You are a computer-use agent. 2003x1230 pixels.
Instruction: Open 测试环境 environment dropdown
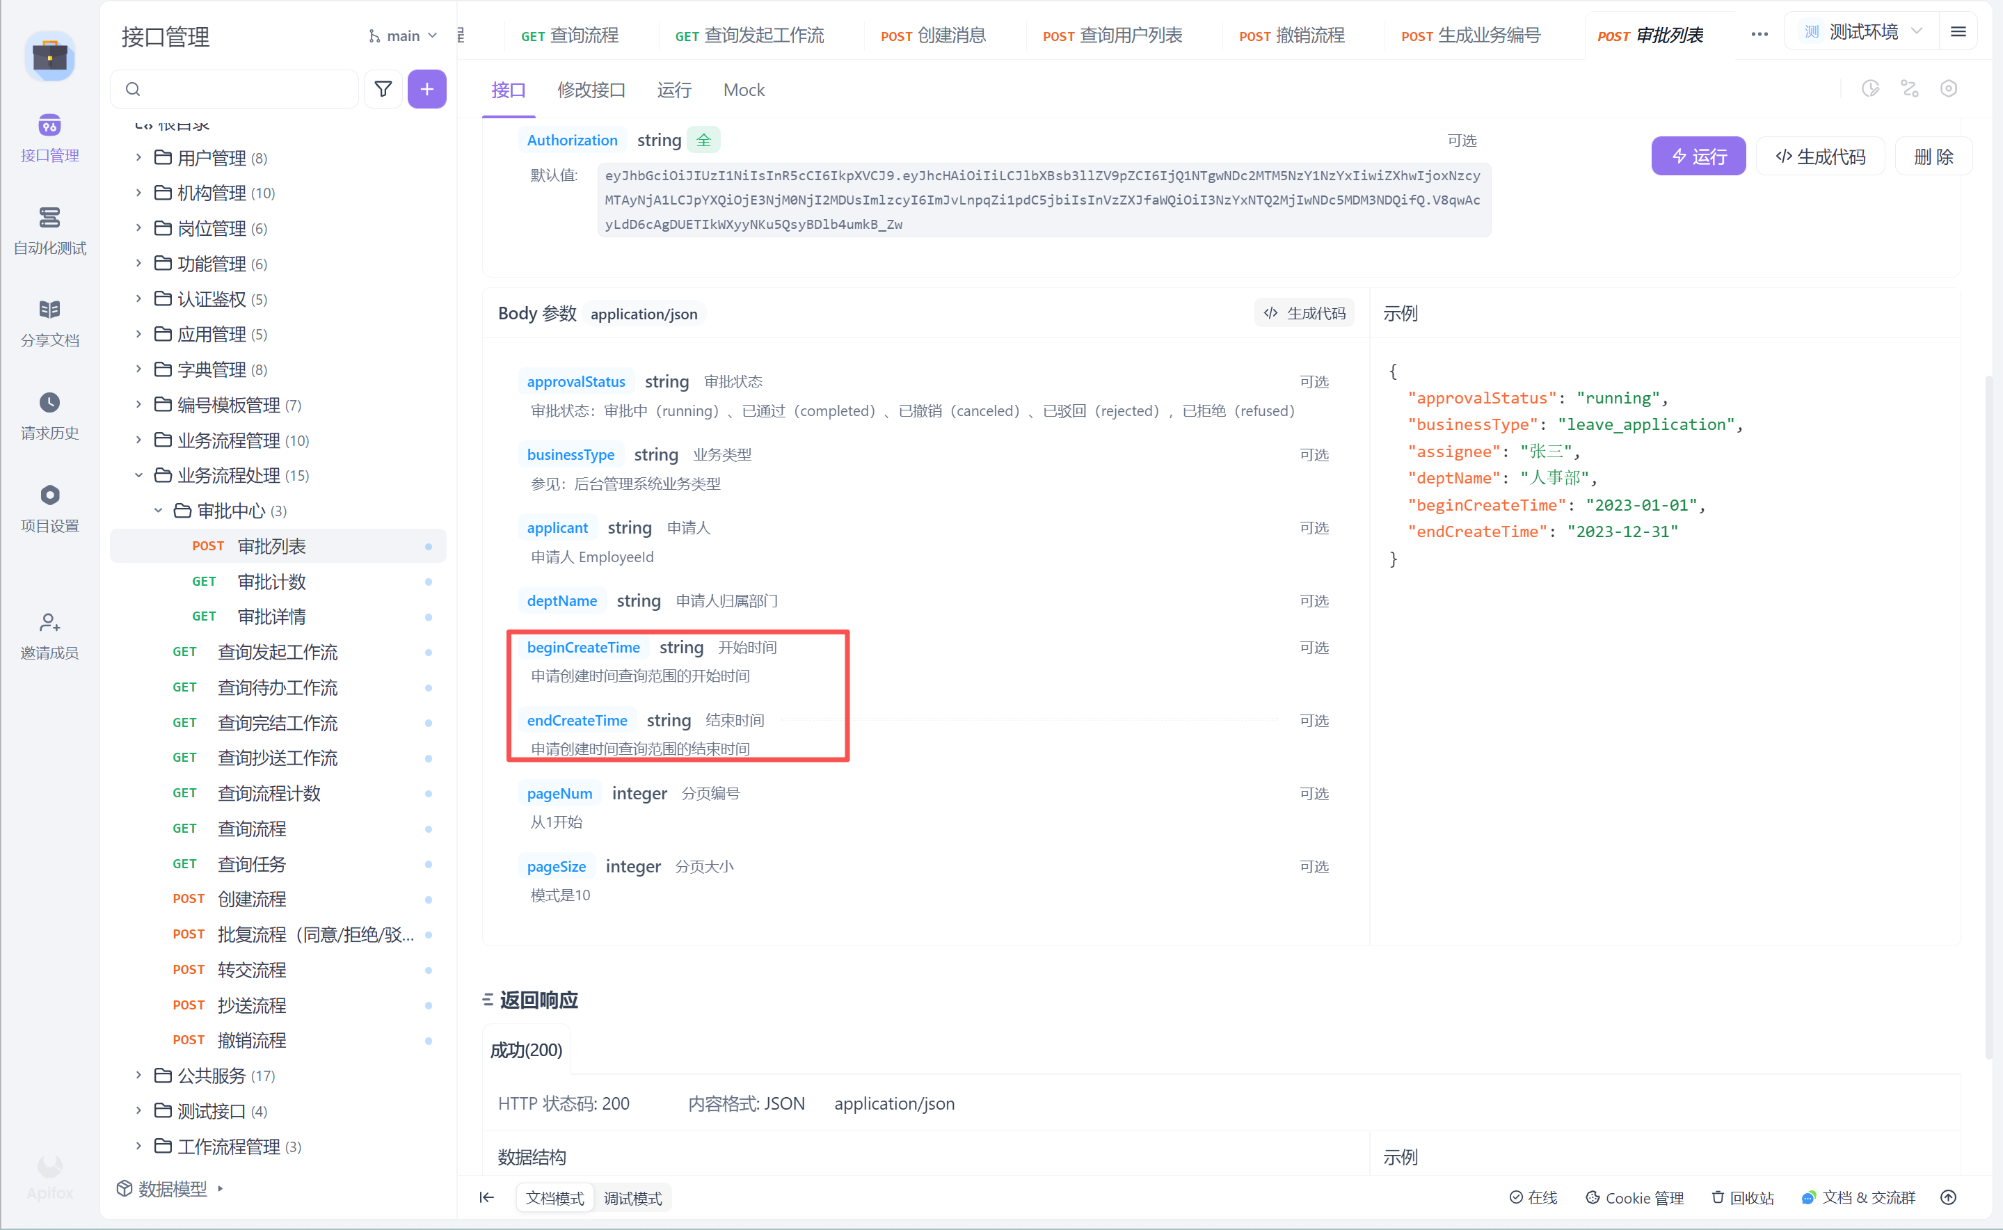1862,32
